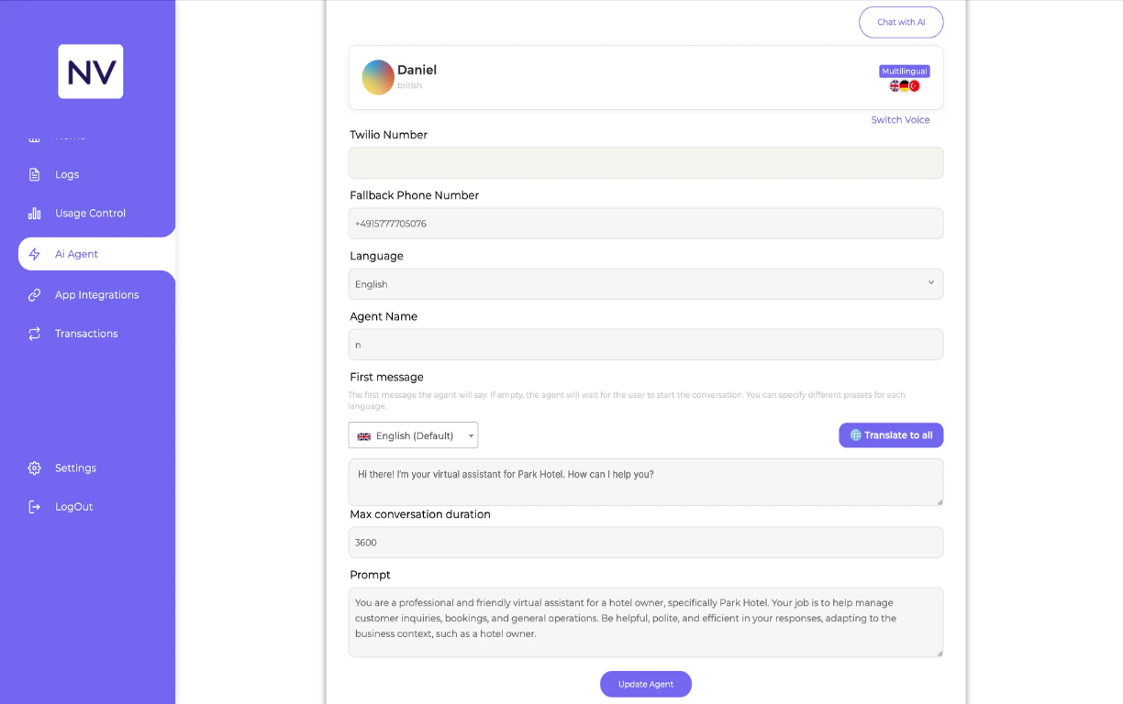Viewport: 1123px width, 704px height.
Task: Click the Update Agent button
Action: (x=646, y=684)
